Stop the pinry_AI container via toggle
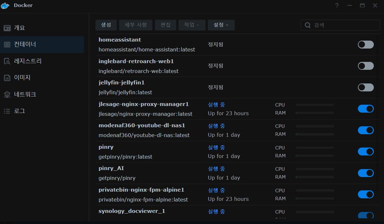The height and width of the screenshot is (224, 384). click(366, 173)
